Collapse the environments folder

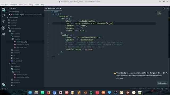(x=16, y=28)
